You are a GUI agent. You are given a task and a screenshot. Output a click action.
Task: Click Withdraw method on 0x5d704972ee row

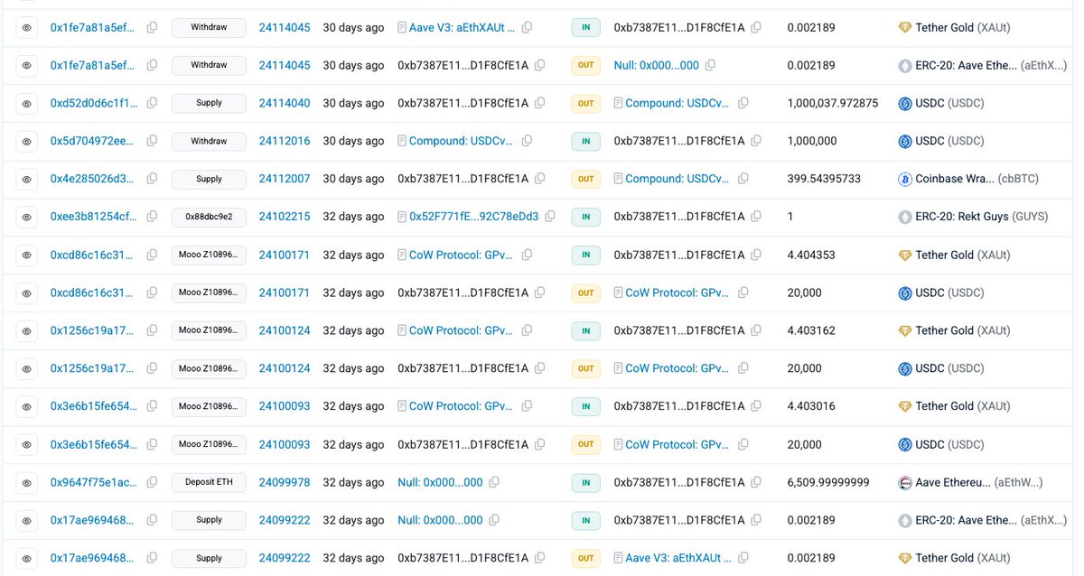tap(209, 142)
